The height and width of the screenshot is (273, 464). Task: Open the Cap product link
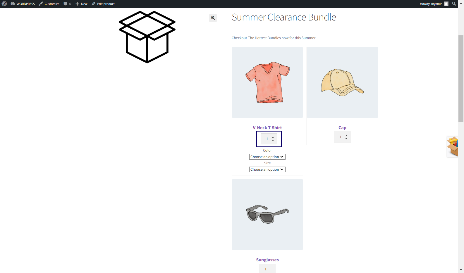[x=342, y=128]
